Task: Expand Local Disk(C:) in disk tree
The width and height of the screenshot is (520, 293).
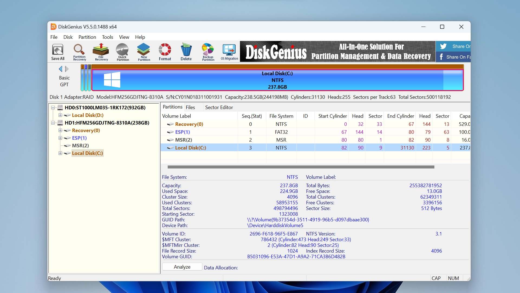Action: tap(60, 153)
